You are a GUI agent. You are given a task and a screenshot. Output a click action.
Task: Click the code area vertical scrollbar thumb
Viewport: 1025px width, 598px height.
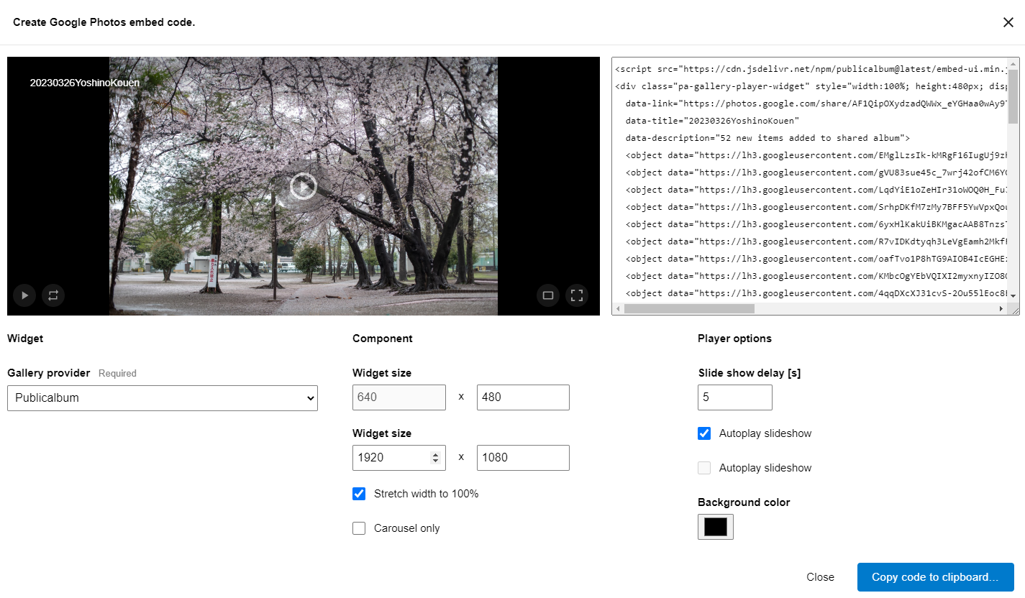click(1013, 96)
